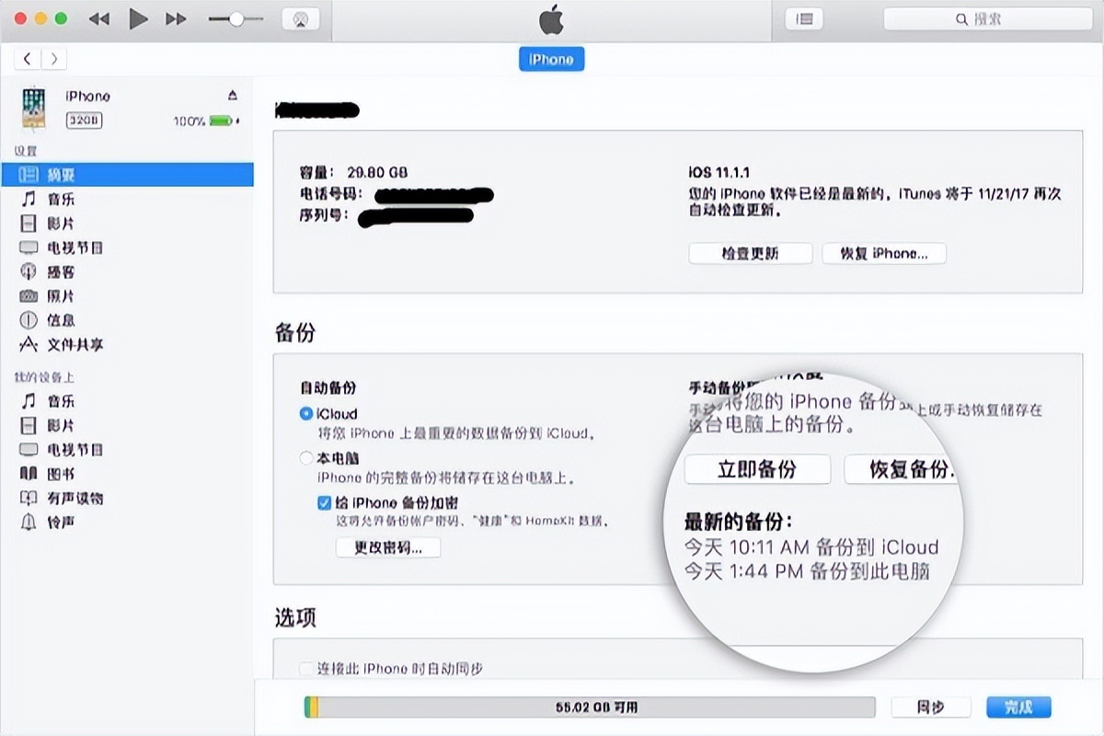Uncheck 给 iPhone 备份加密
1104x736 pixels.
coord(324,503)
